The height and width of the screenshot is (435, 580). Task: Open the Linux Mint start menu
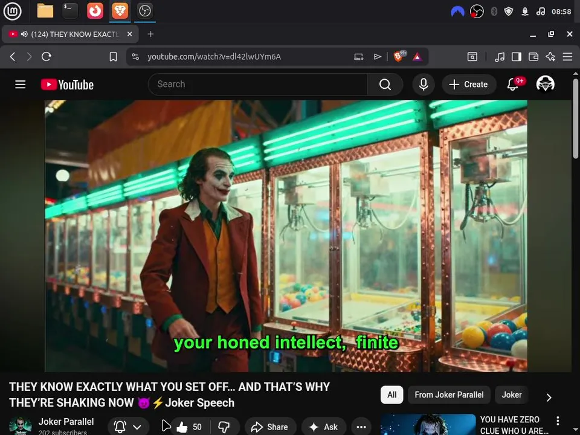tap(12, 11)
